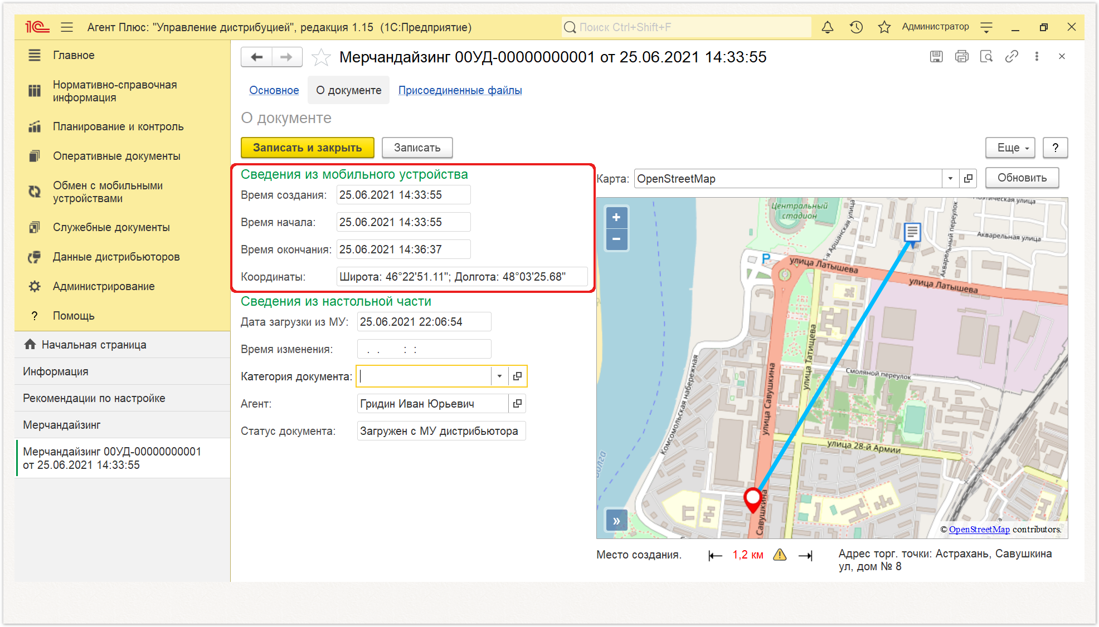Open the Информация panel item
1099x627 pixels.
(123, 371)
